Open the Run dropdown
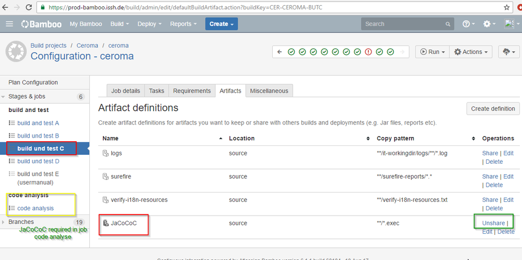 click(433, 52)
